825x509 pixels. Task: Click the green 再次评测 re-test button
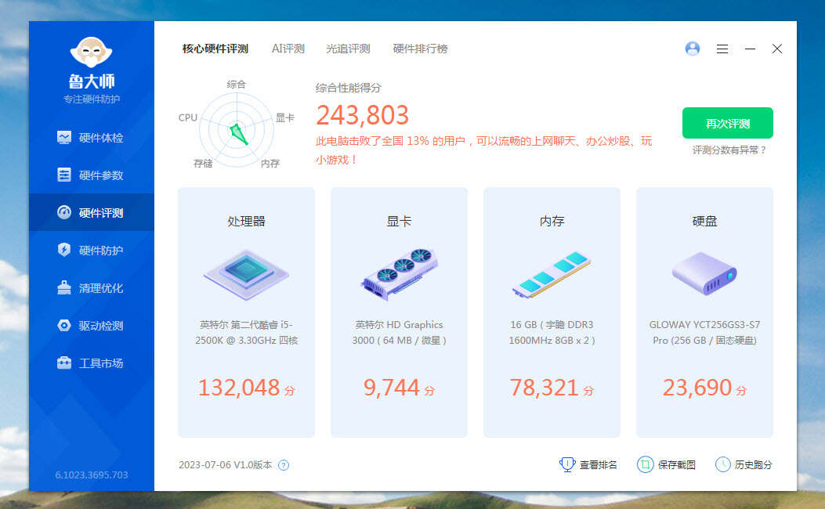(x=729, y=123)
